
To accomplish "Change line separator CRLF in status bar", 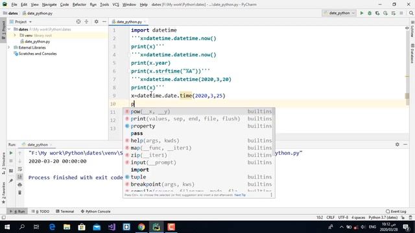I will pyautogui.click(x=331, y=217).
